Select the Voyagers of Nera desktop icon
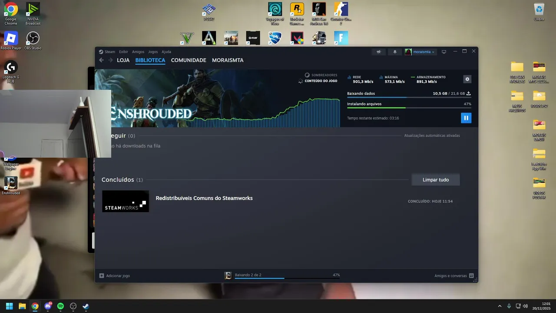The image size is (556, 313). pyautogui.click(x=275, y=13)
